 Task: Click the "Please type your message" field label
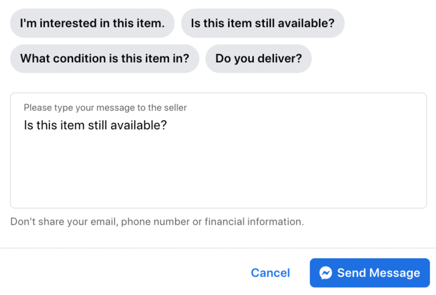tap(105, 108)
